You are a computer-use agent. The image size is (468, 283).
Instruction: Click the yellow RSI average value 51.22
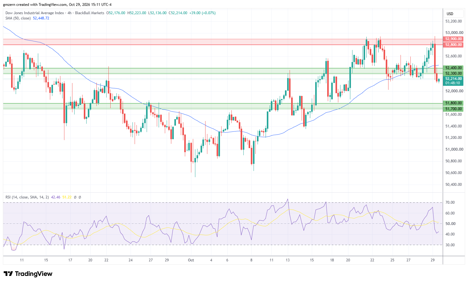(67, 197)
